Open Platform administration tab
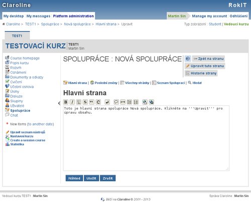The image size is (251, 202). [x=73, y=16]
